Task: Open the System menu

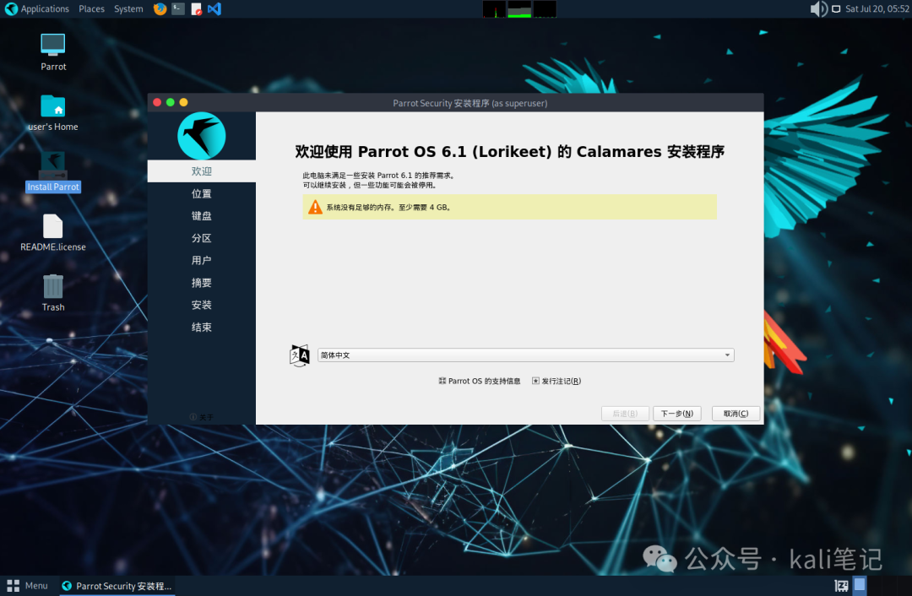Action: [128, 8]
